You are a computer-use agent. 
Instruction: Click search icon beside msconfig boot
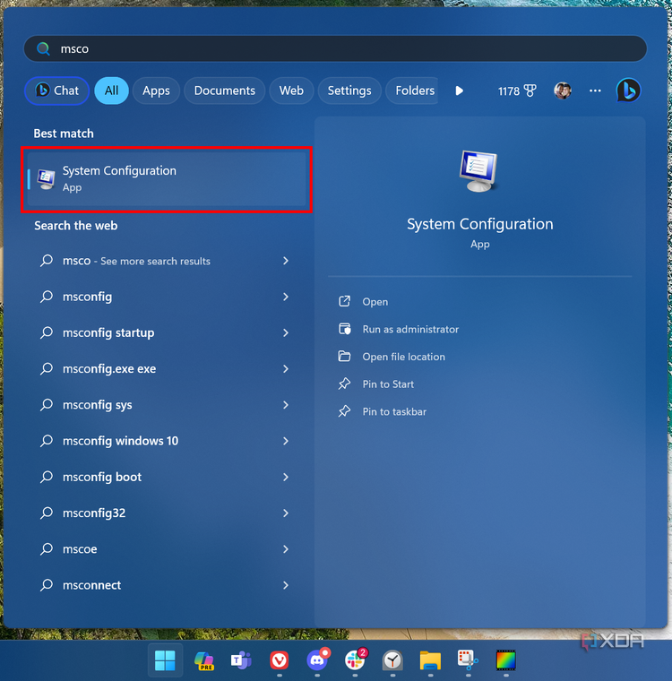[x=47, y=477]
